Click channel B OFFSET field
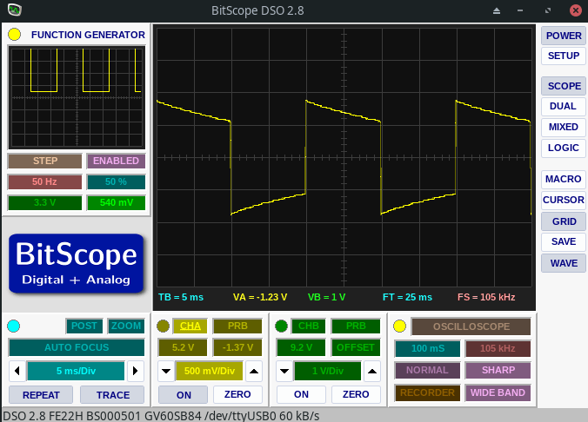The image size is (588, 422). pos(356,347)
